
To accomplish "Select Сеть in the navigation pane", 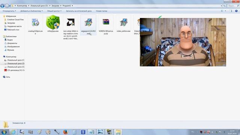I will coord(8,77).
